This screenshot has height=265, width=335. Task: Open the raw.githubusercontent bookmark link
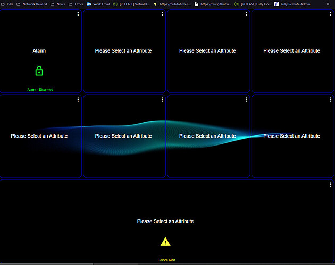[x=213, y=4]
